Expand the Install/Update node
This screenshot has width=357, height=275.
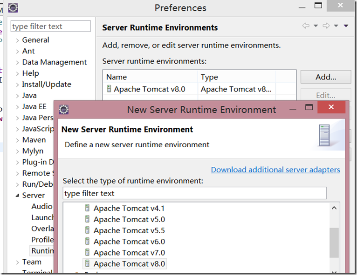coord(18,85)
